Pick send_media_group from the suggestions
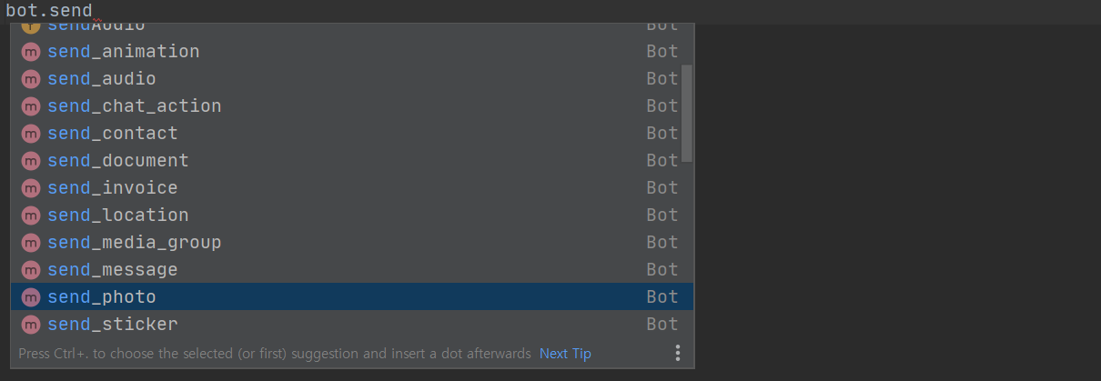The image size is (1101, 381). click(x=135, y=243)
